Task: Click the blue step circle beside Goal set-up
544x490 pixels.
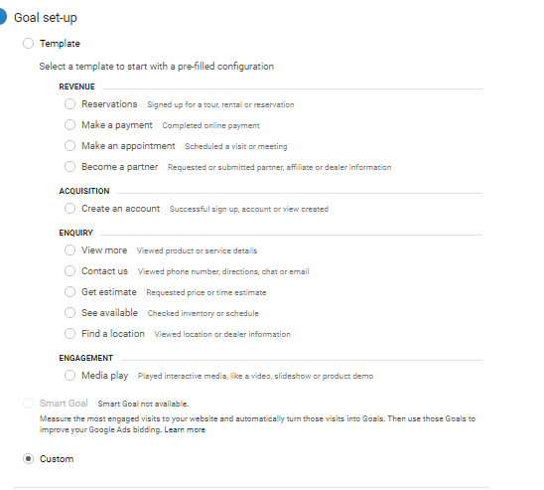Action: tap(2, 17)
